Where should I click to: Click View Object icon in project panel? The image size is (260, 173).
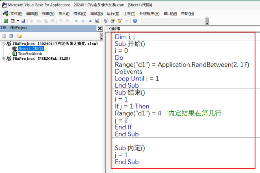[11, 36]
